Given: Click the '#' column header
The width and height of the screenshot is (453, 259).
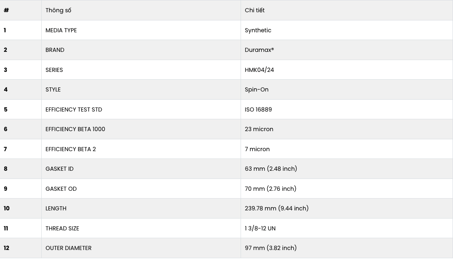Looking at the screenshot, I should [x=6, y=10].
